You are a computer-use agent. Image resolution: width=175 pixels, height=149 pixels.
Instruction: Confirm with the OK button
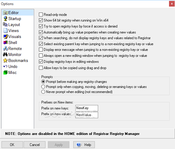(x=12, y=145)
